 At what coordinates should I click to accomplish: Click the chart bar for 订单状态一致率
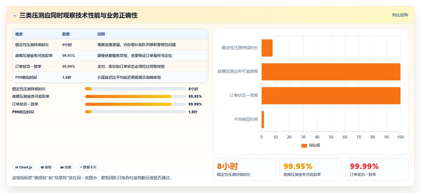coord(331,96)
